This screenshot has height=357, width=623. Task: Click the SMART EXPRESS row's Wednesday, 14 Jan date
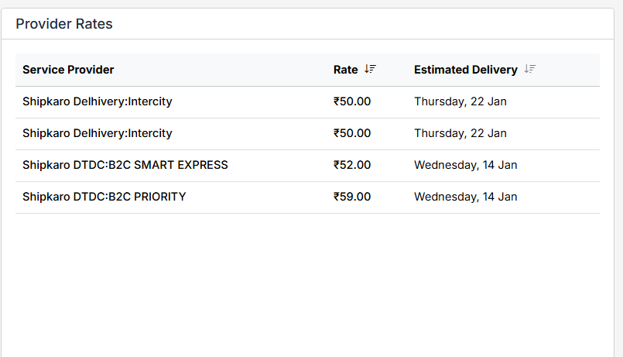point(465,165)
